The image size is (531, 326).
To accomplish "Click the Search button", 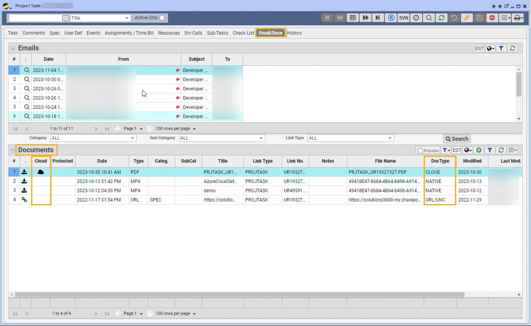I will coord(457,139).
